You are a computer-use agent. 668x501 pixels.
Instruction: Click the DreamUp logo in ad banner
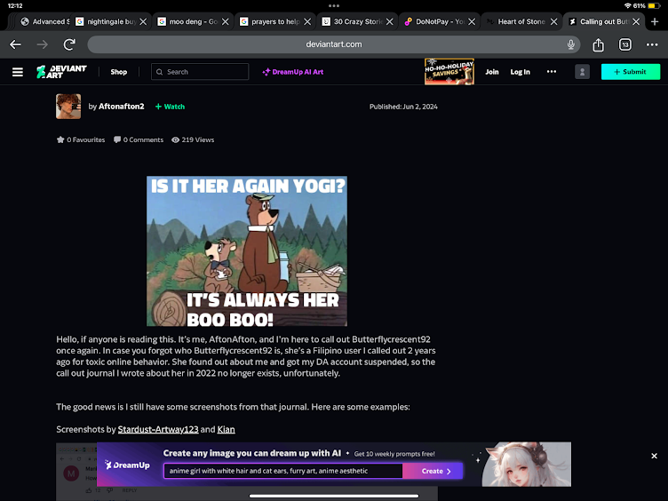127,465
